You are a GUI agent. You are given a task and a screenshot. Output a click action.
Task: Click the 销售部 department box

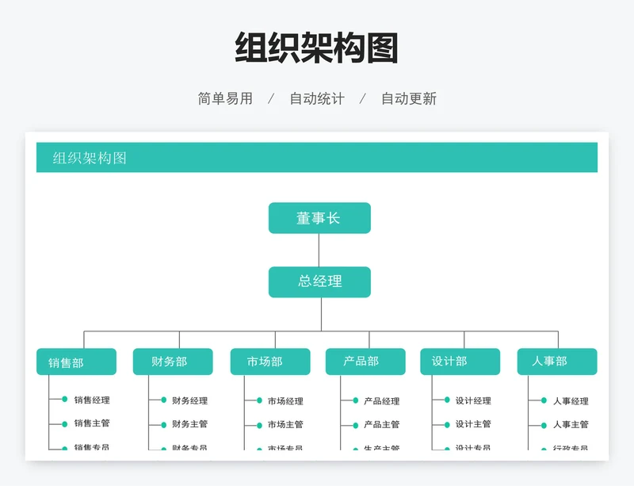(x=76, y=362)
